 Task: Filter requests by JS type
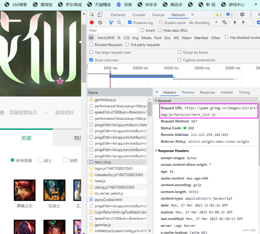tap(119, 38)
